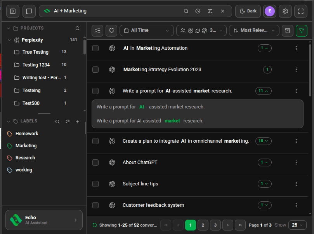This screenshot has width=314, height=234.
Task: Open labels multi-select list icon
Action: coord(68,122)
